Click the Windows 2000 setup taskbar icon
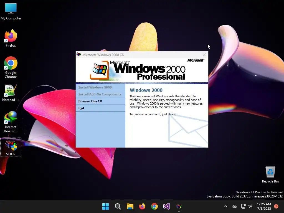284x213 pixels. click(x=179, y=206)
